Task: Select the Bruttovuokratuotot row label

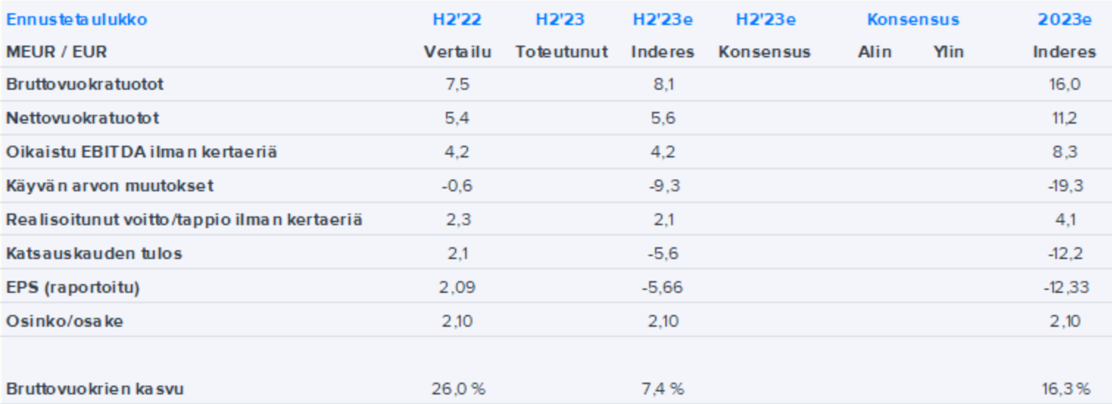Action: 85,85
